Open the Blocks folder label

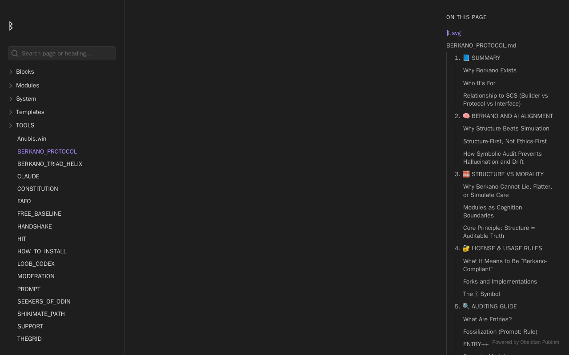pos(25,72)
